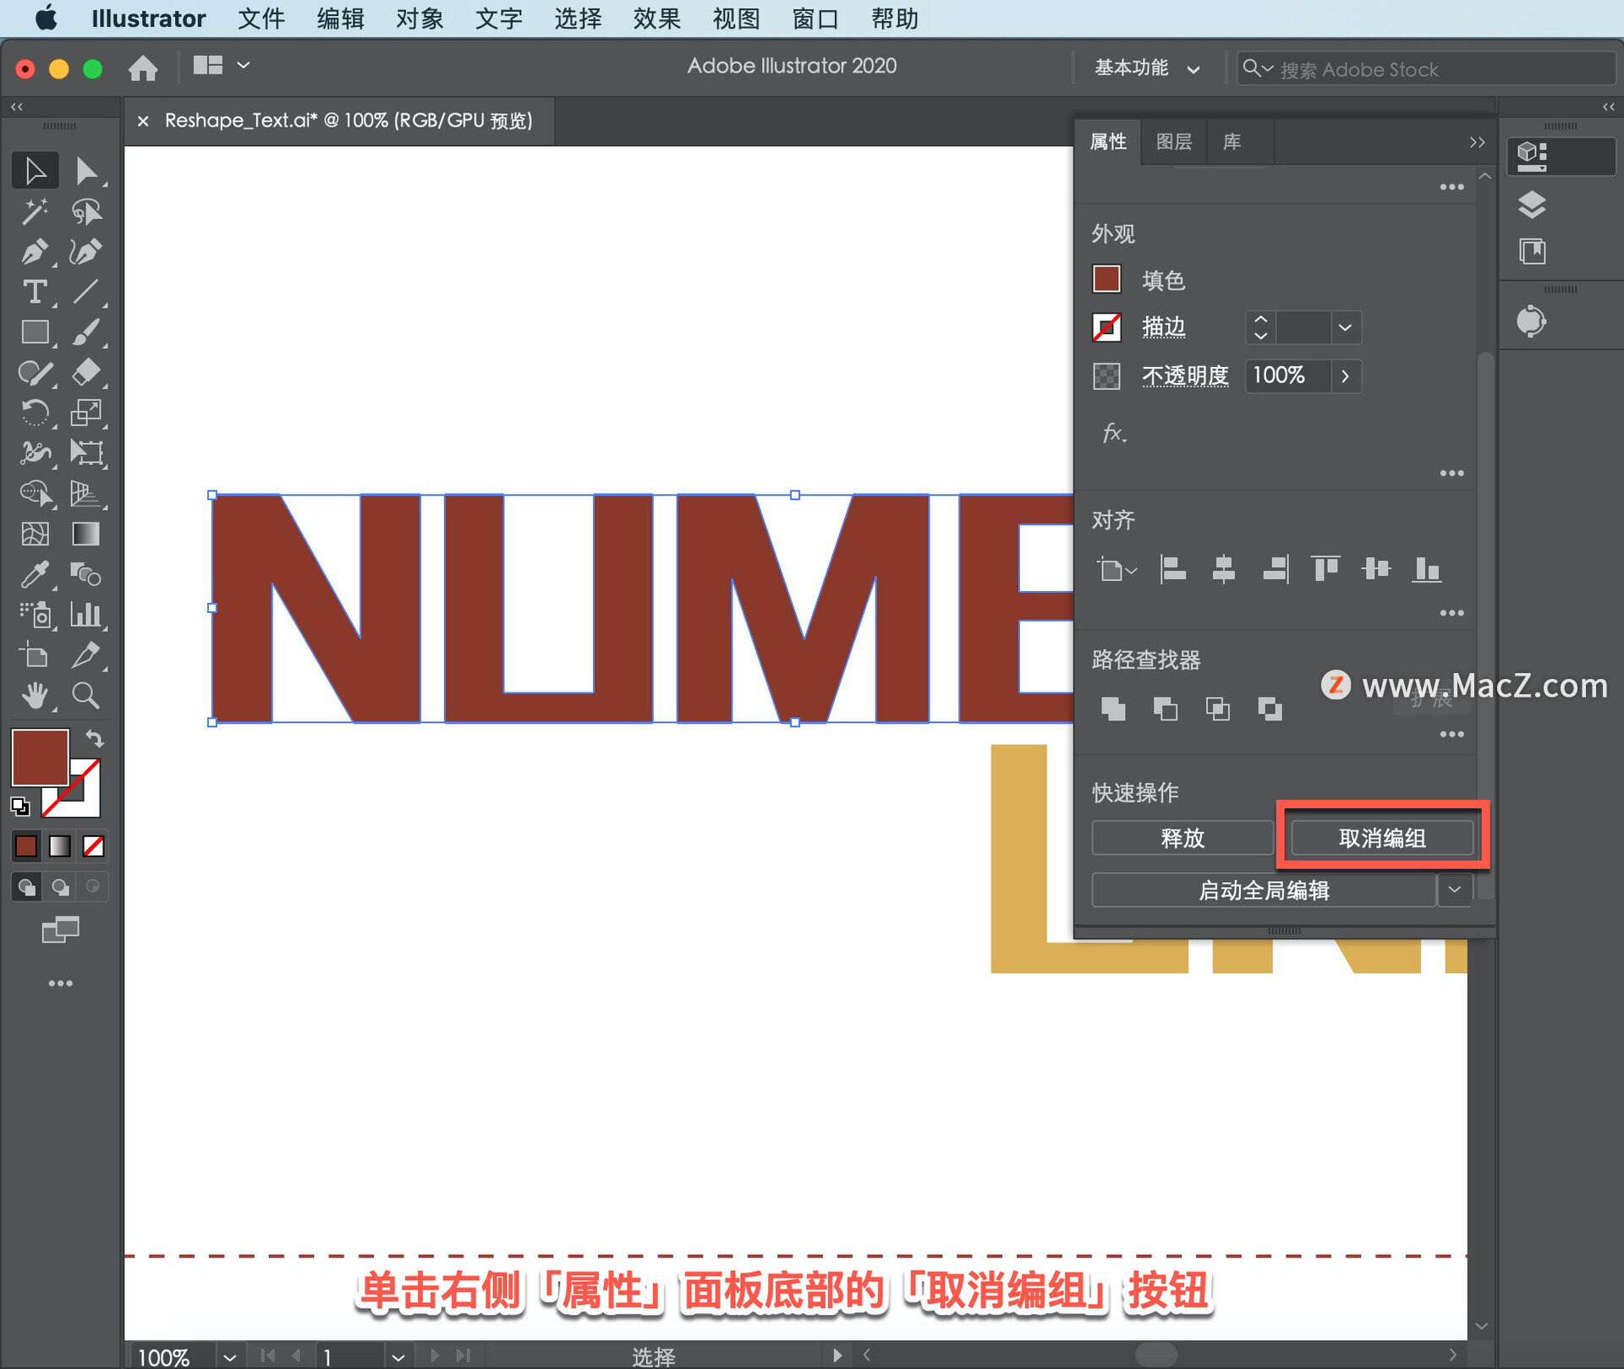The image size is (1624, 1369).
Task: Select the Pen tool
Action: [34, 251]
